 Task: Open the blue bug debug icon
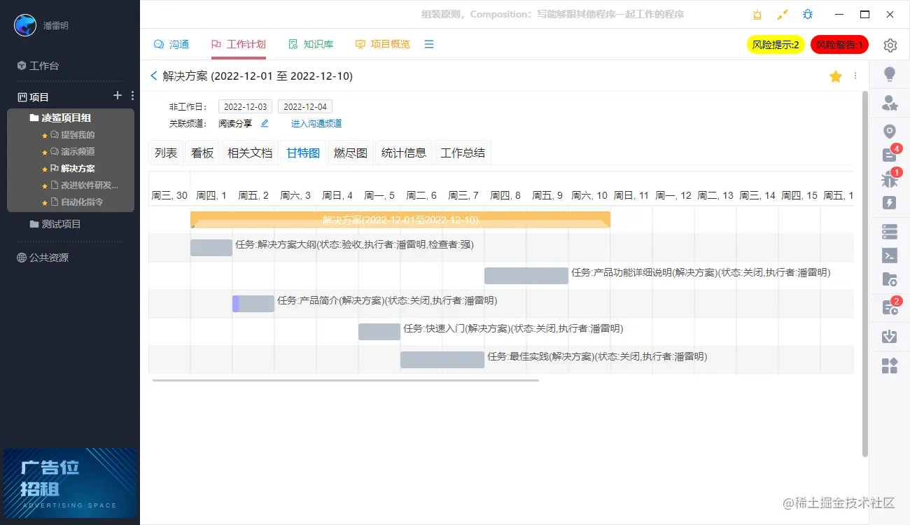808,14
